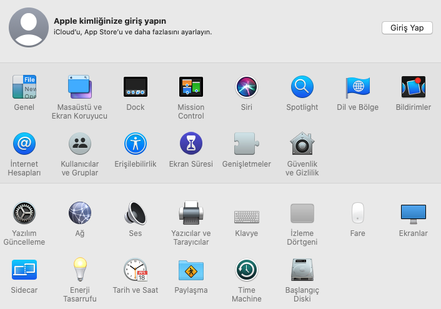The height and width of the screenshot is (309, 441).
Task: Open Time Machine preferences
Action: click(x=247, y=270)
